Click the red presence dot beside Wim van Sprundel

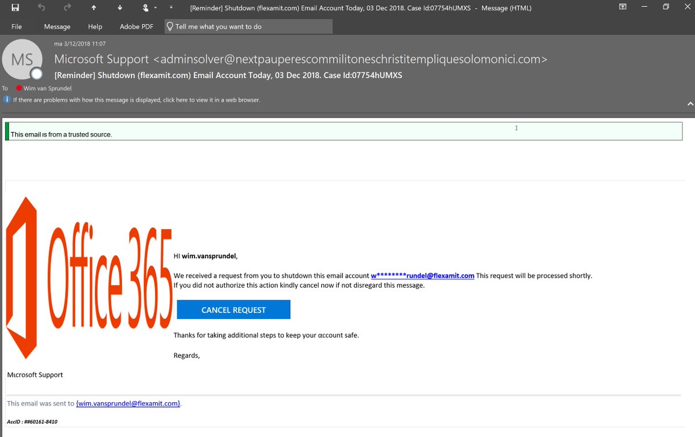pyautogui.click(x=19, y=88)
